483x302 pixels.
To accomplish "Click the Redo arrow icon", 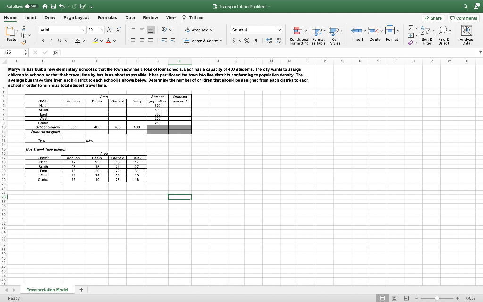I will click(74, 6).
